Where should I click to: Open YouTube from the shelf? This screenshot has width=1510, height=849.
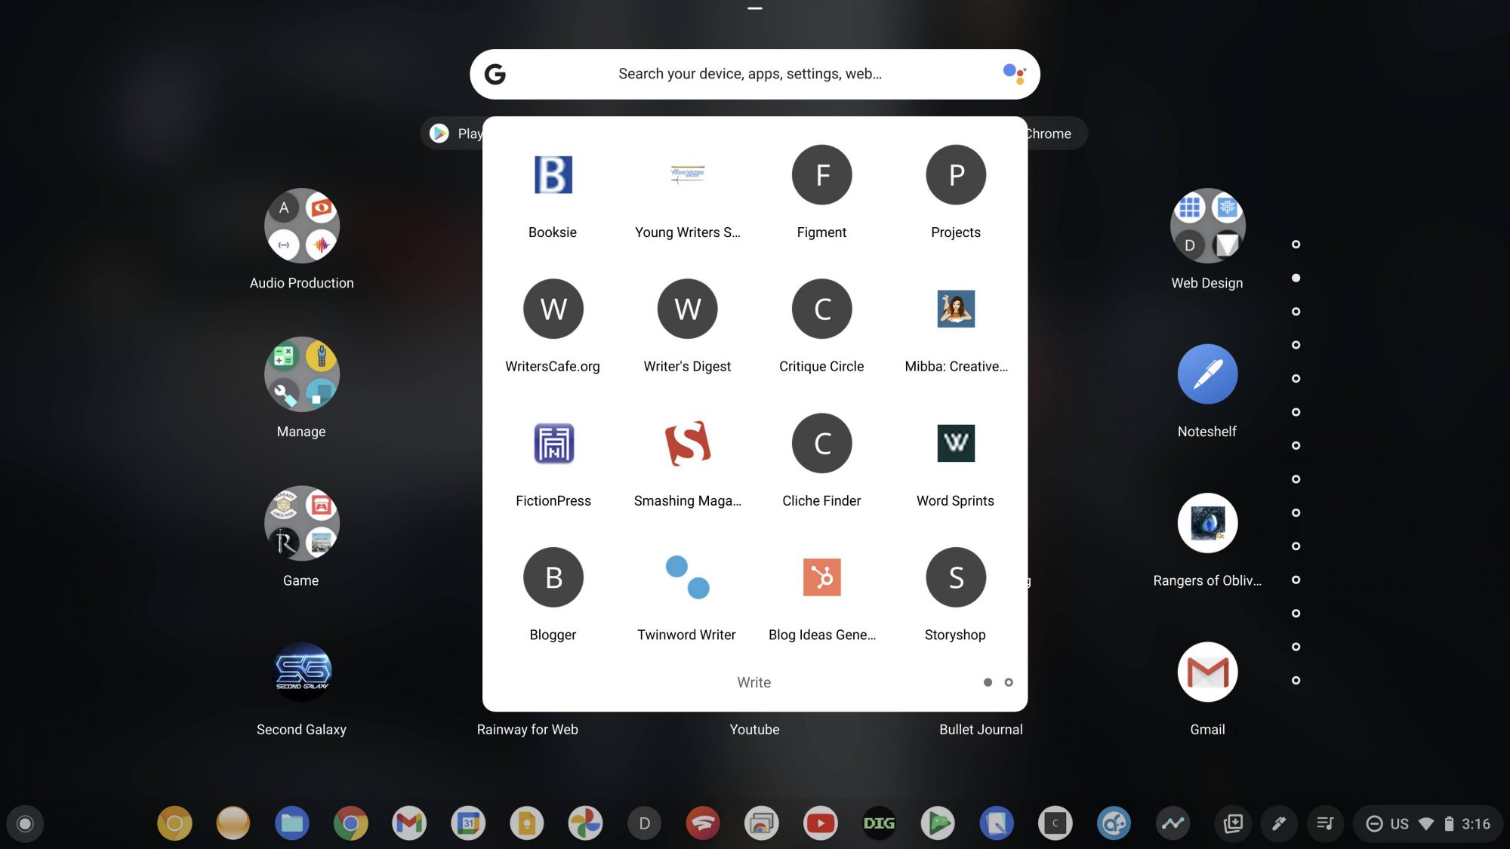tap(820, 823)
